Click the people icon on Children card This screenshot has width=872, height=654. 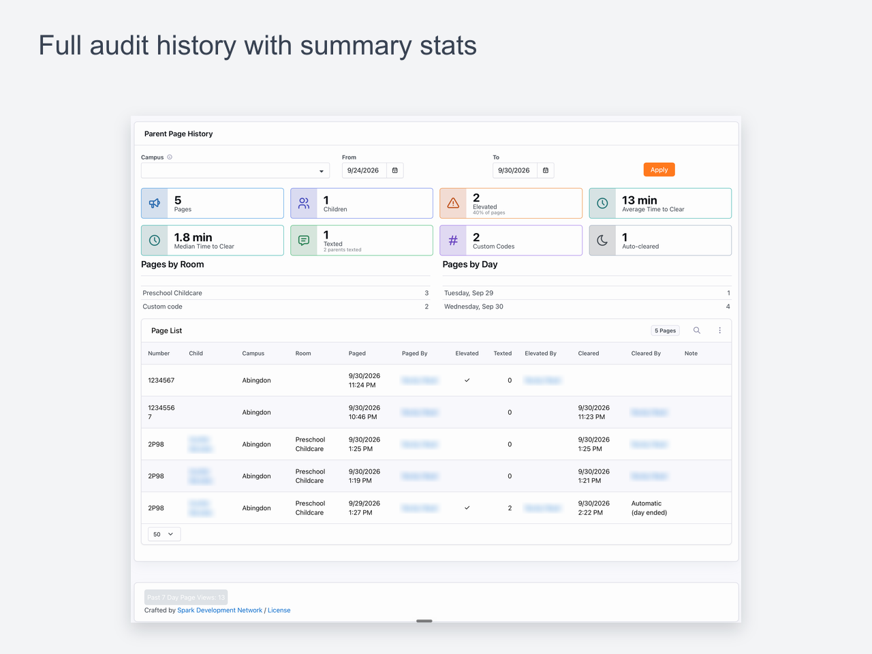304,203
